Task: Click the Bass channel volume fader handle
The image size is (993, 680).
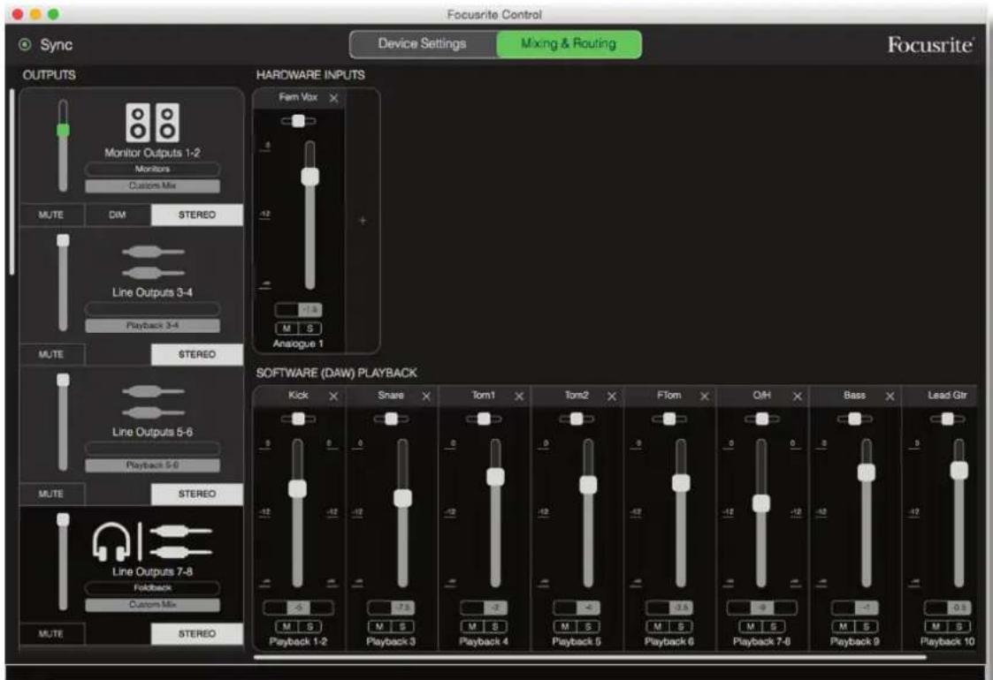Action: tap(867, 472)
